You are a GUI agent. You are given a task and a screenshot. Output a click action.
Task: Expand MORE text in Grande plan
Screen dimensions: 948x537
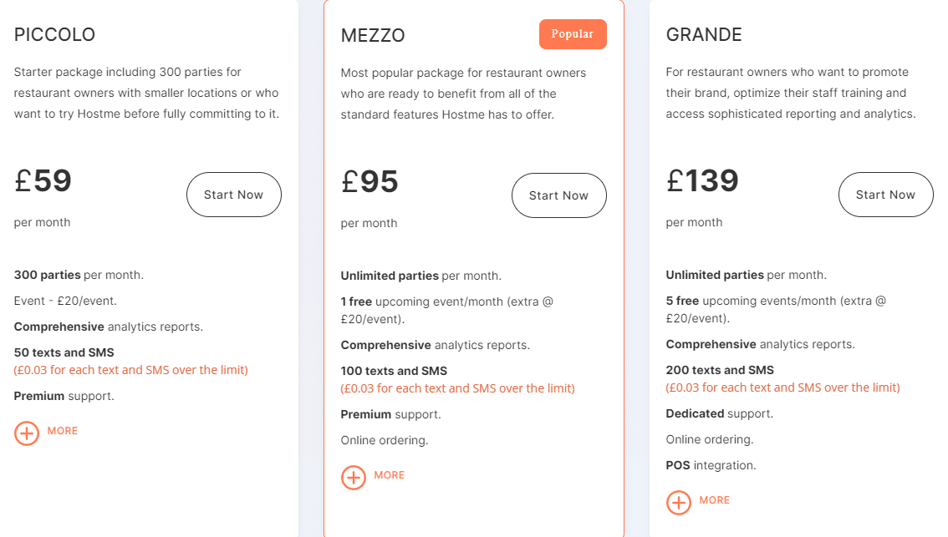(x=715, y=499)
